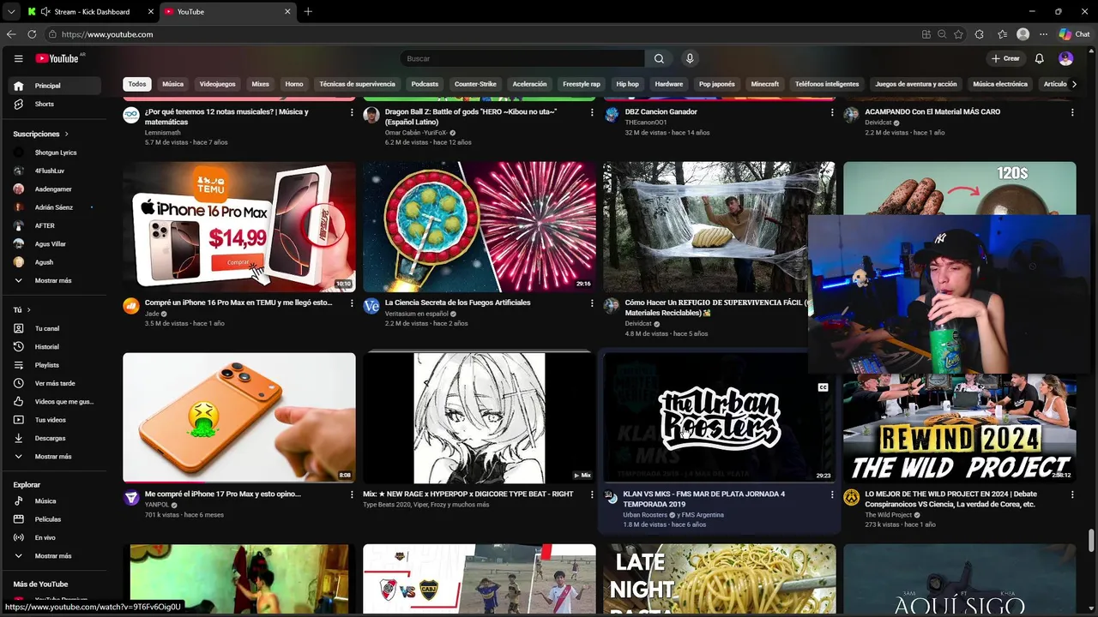Select the Minecraft filter chip

pyautogui.click(x=765, y=84)
